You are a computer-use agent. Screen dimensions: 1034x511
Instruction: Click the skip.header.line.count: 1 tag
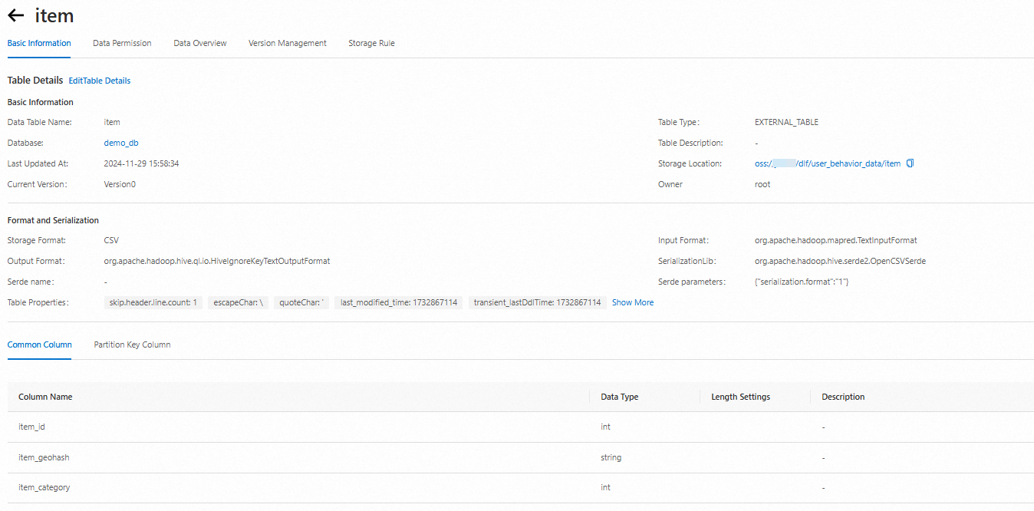coord(153,302)
